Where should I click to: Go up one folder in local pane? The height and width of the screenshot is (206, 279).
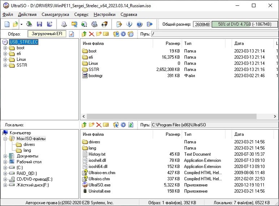[x=84, y=125]
